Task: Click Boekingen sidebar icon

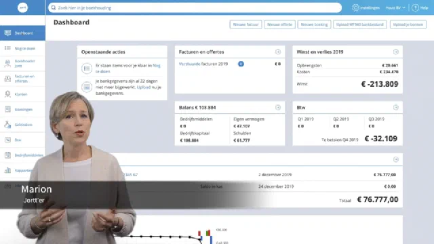Action: tap(7, 109)
